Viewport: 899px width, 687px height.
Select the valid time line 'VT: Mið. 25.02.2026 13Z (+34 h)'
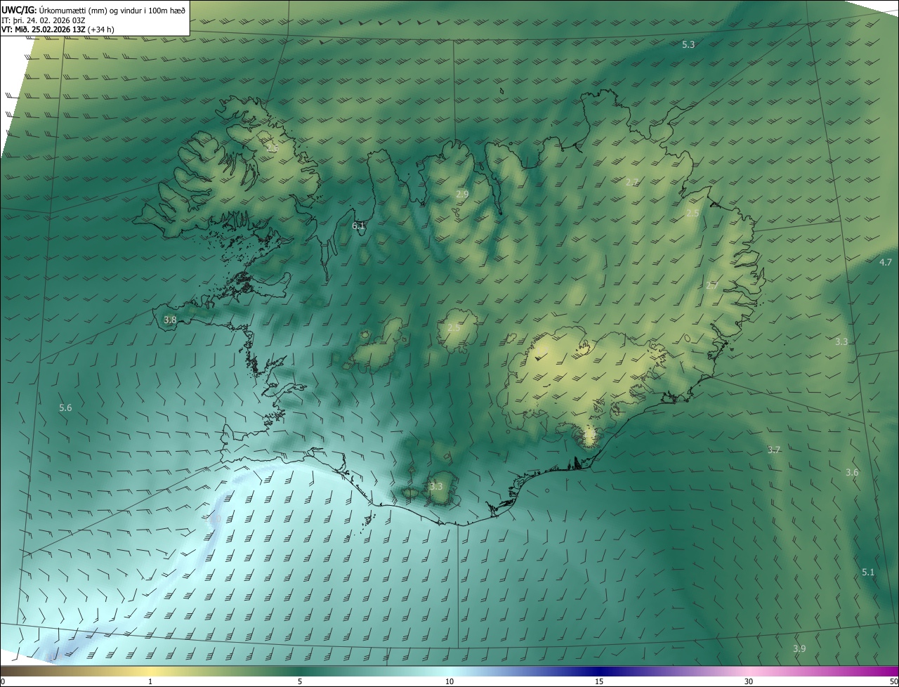click(57, 30)
